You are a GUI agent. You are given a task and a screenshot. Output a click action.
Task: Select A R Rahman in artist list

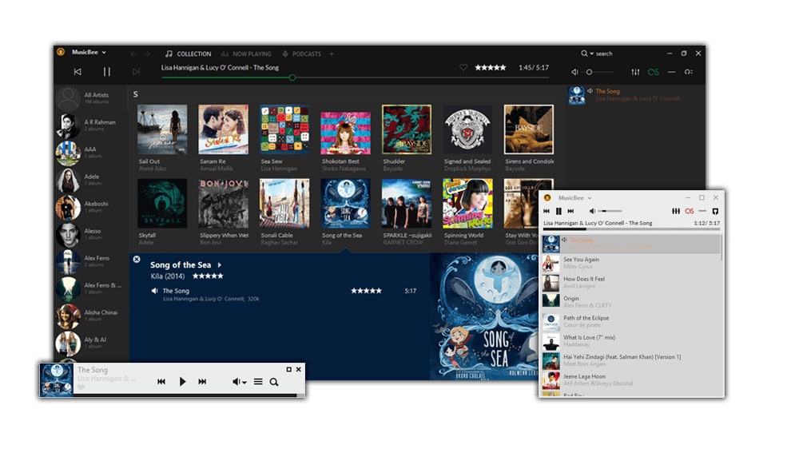tap(92, 125)
